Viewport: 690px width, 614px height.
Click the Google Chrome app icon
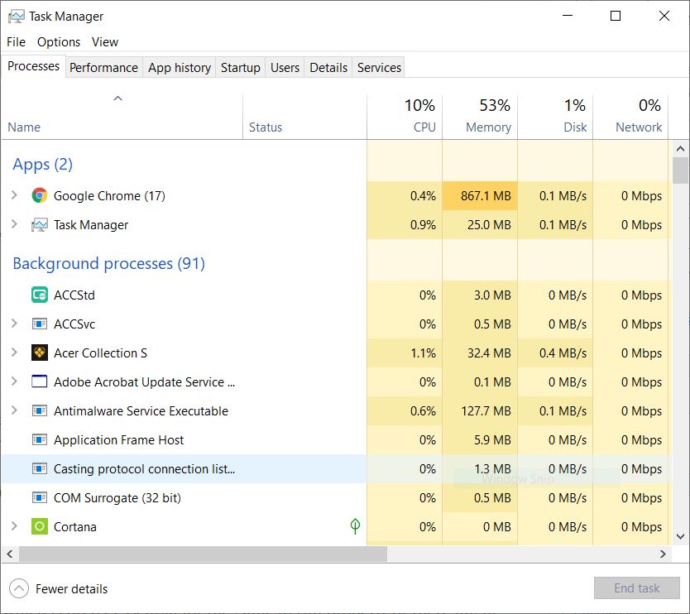tap(39, 195)
